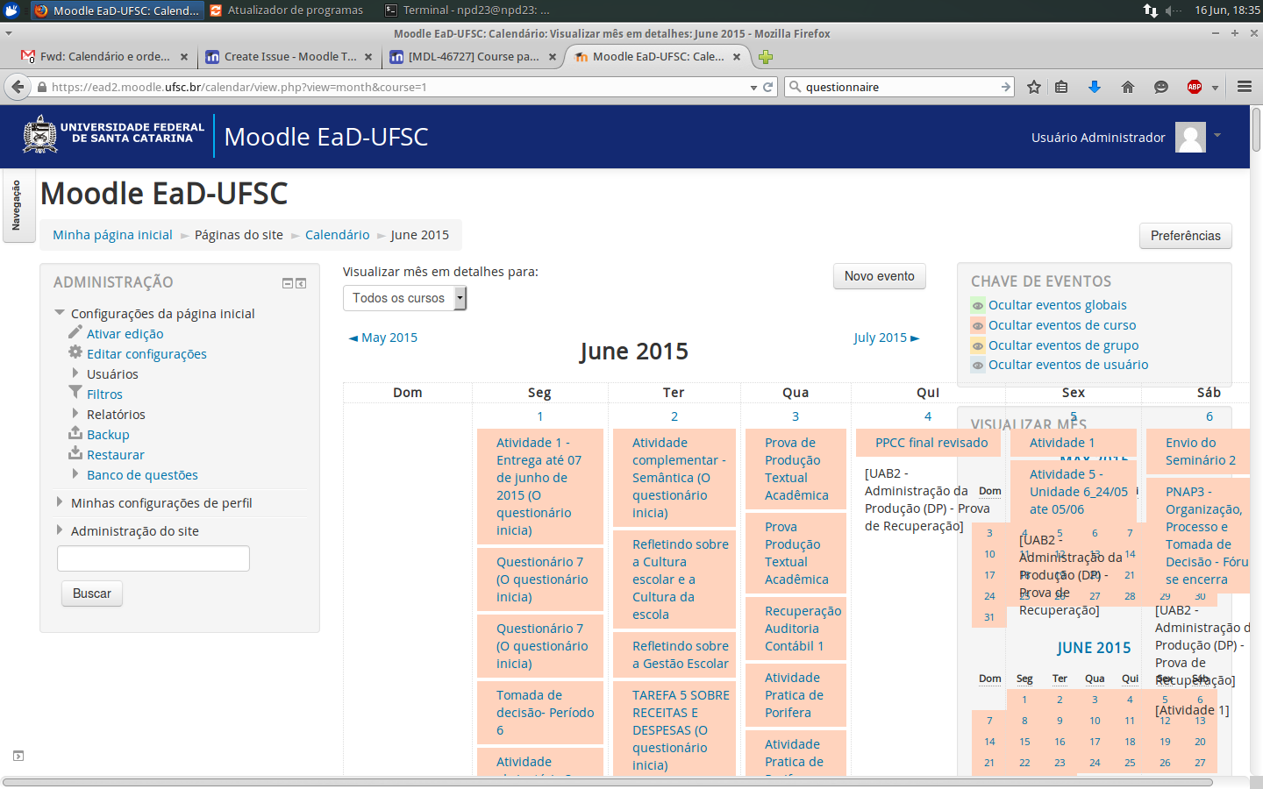Click the Firefox back arrow button
This screenshot has height=789, width=1263.
pos(17,87)
